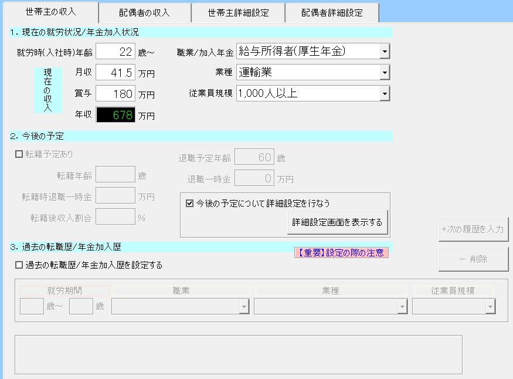Click the 就労時(入社時)年齢 input field
The height and width of the screenshot is (379, 513).
[115, 52]
